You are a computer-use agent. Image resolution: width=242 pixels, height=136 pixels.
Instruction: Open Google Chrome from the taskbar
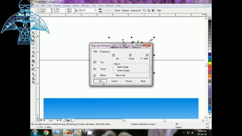46,133
